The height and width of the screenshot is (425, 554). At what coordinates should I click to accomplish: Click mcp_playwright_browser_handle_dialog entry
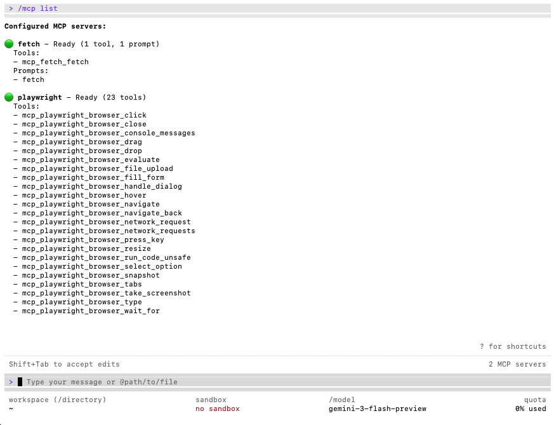pyautogui.click(x=102, y=186)
